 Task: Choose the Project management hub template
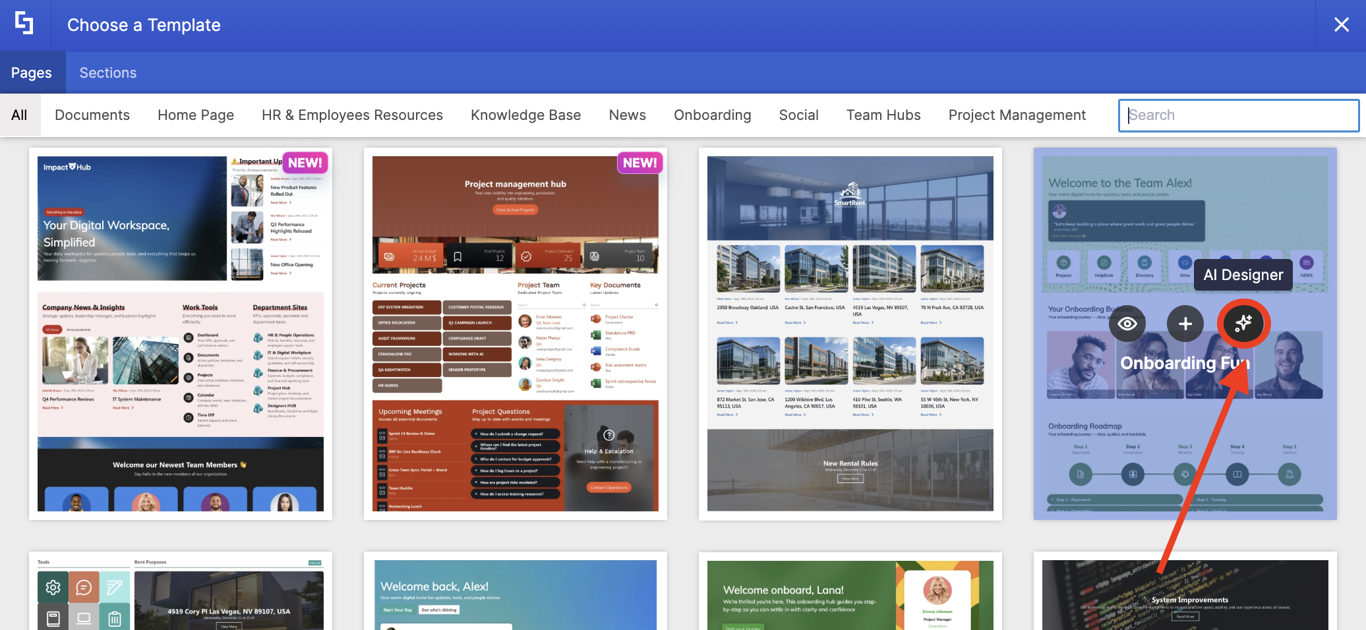pos(516,333)
